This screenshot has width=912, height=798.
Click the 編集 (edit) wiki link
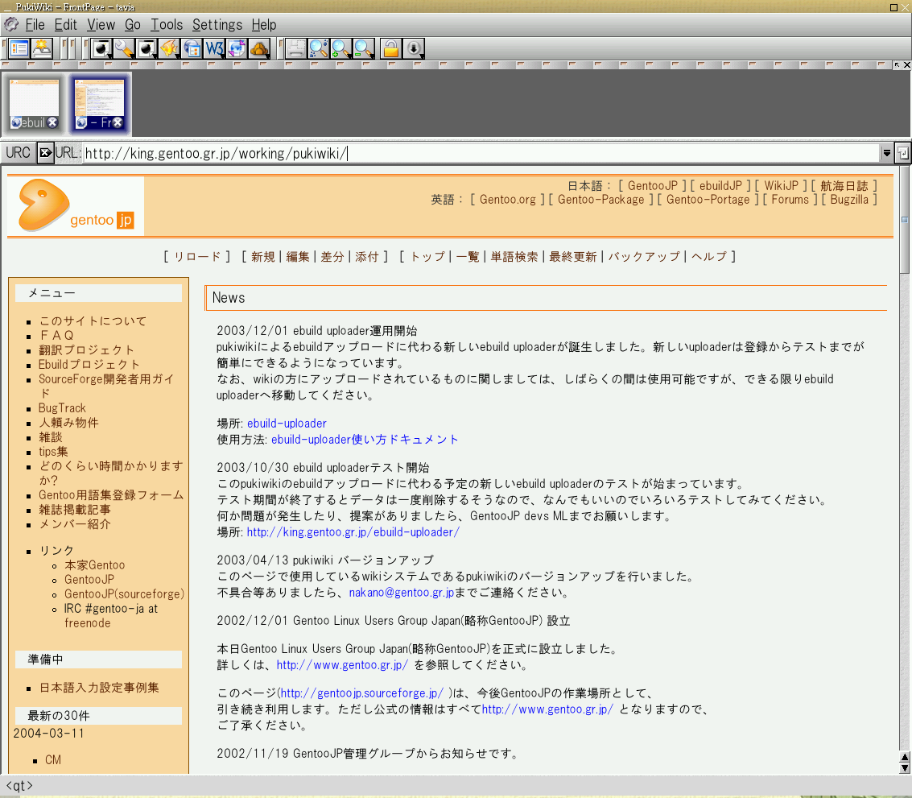pos(298,257)
